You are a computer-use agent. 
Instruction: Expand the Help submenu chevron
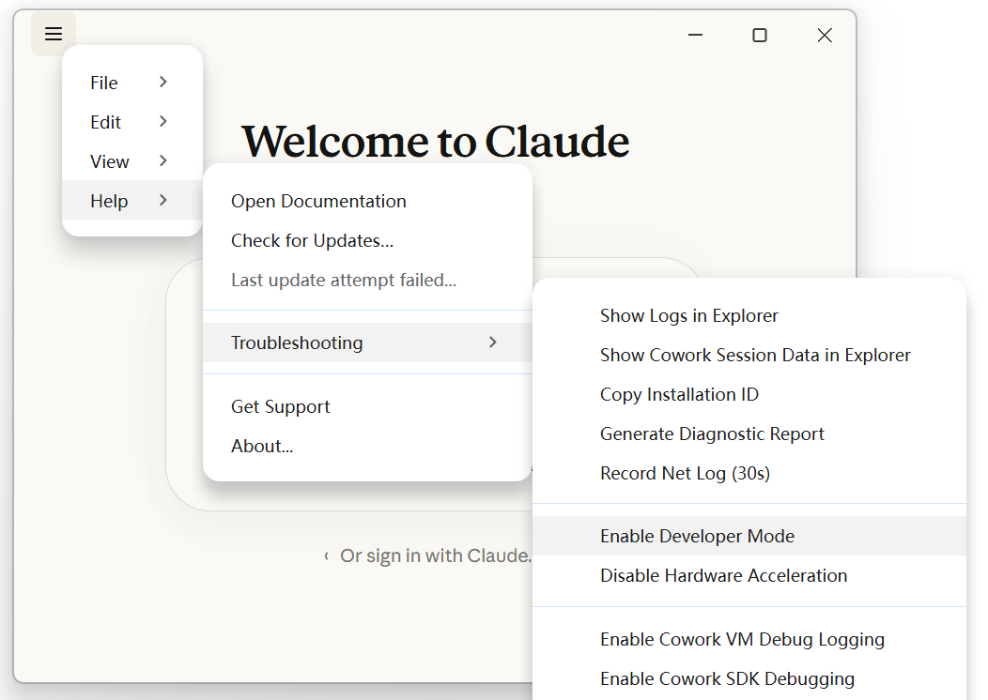[x=163, y=200]
